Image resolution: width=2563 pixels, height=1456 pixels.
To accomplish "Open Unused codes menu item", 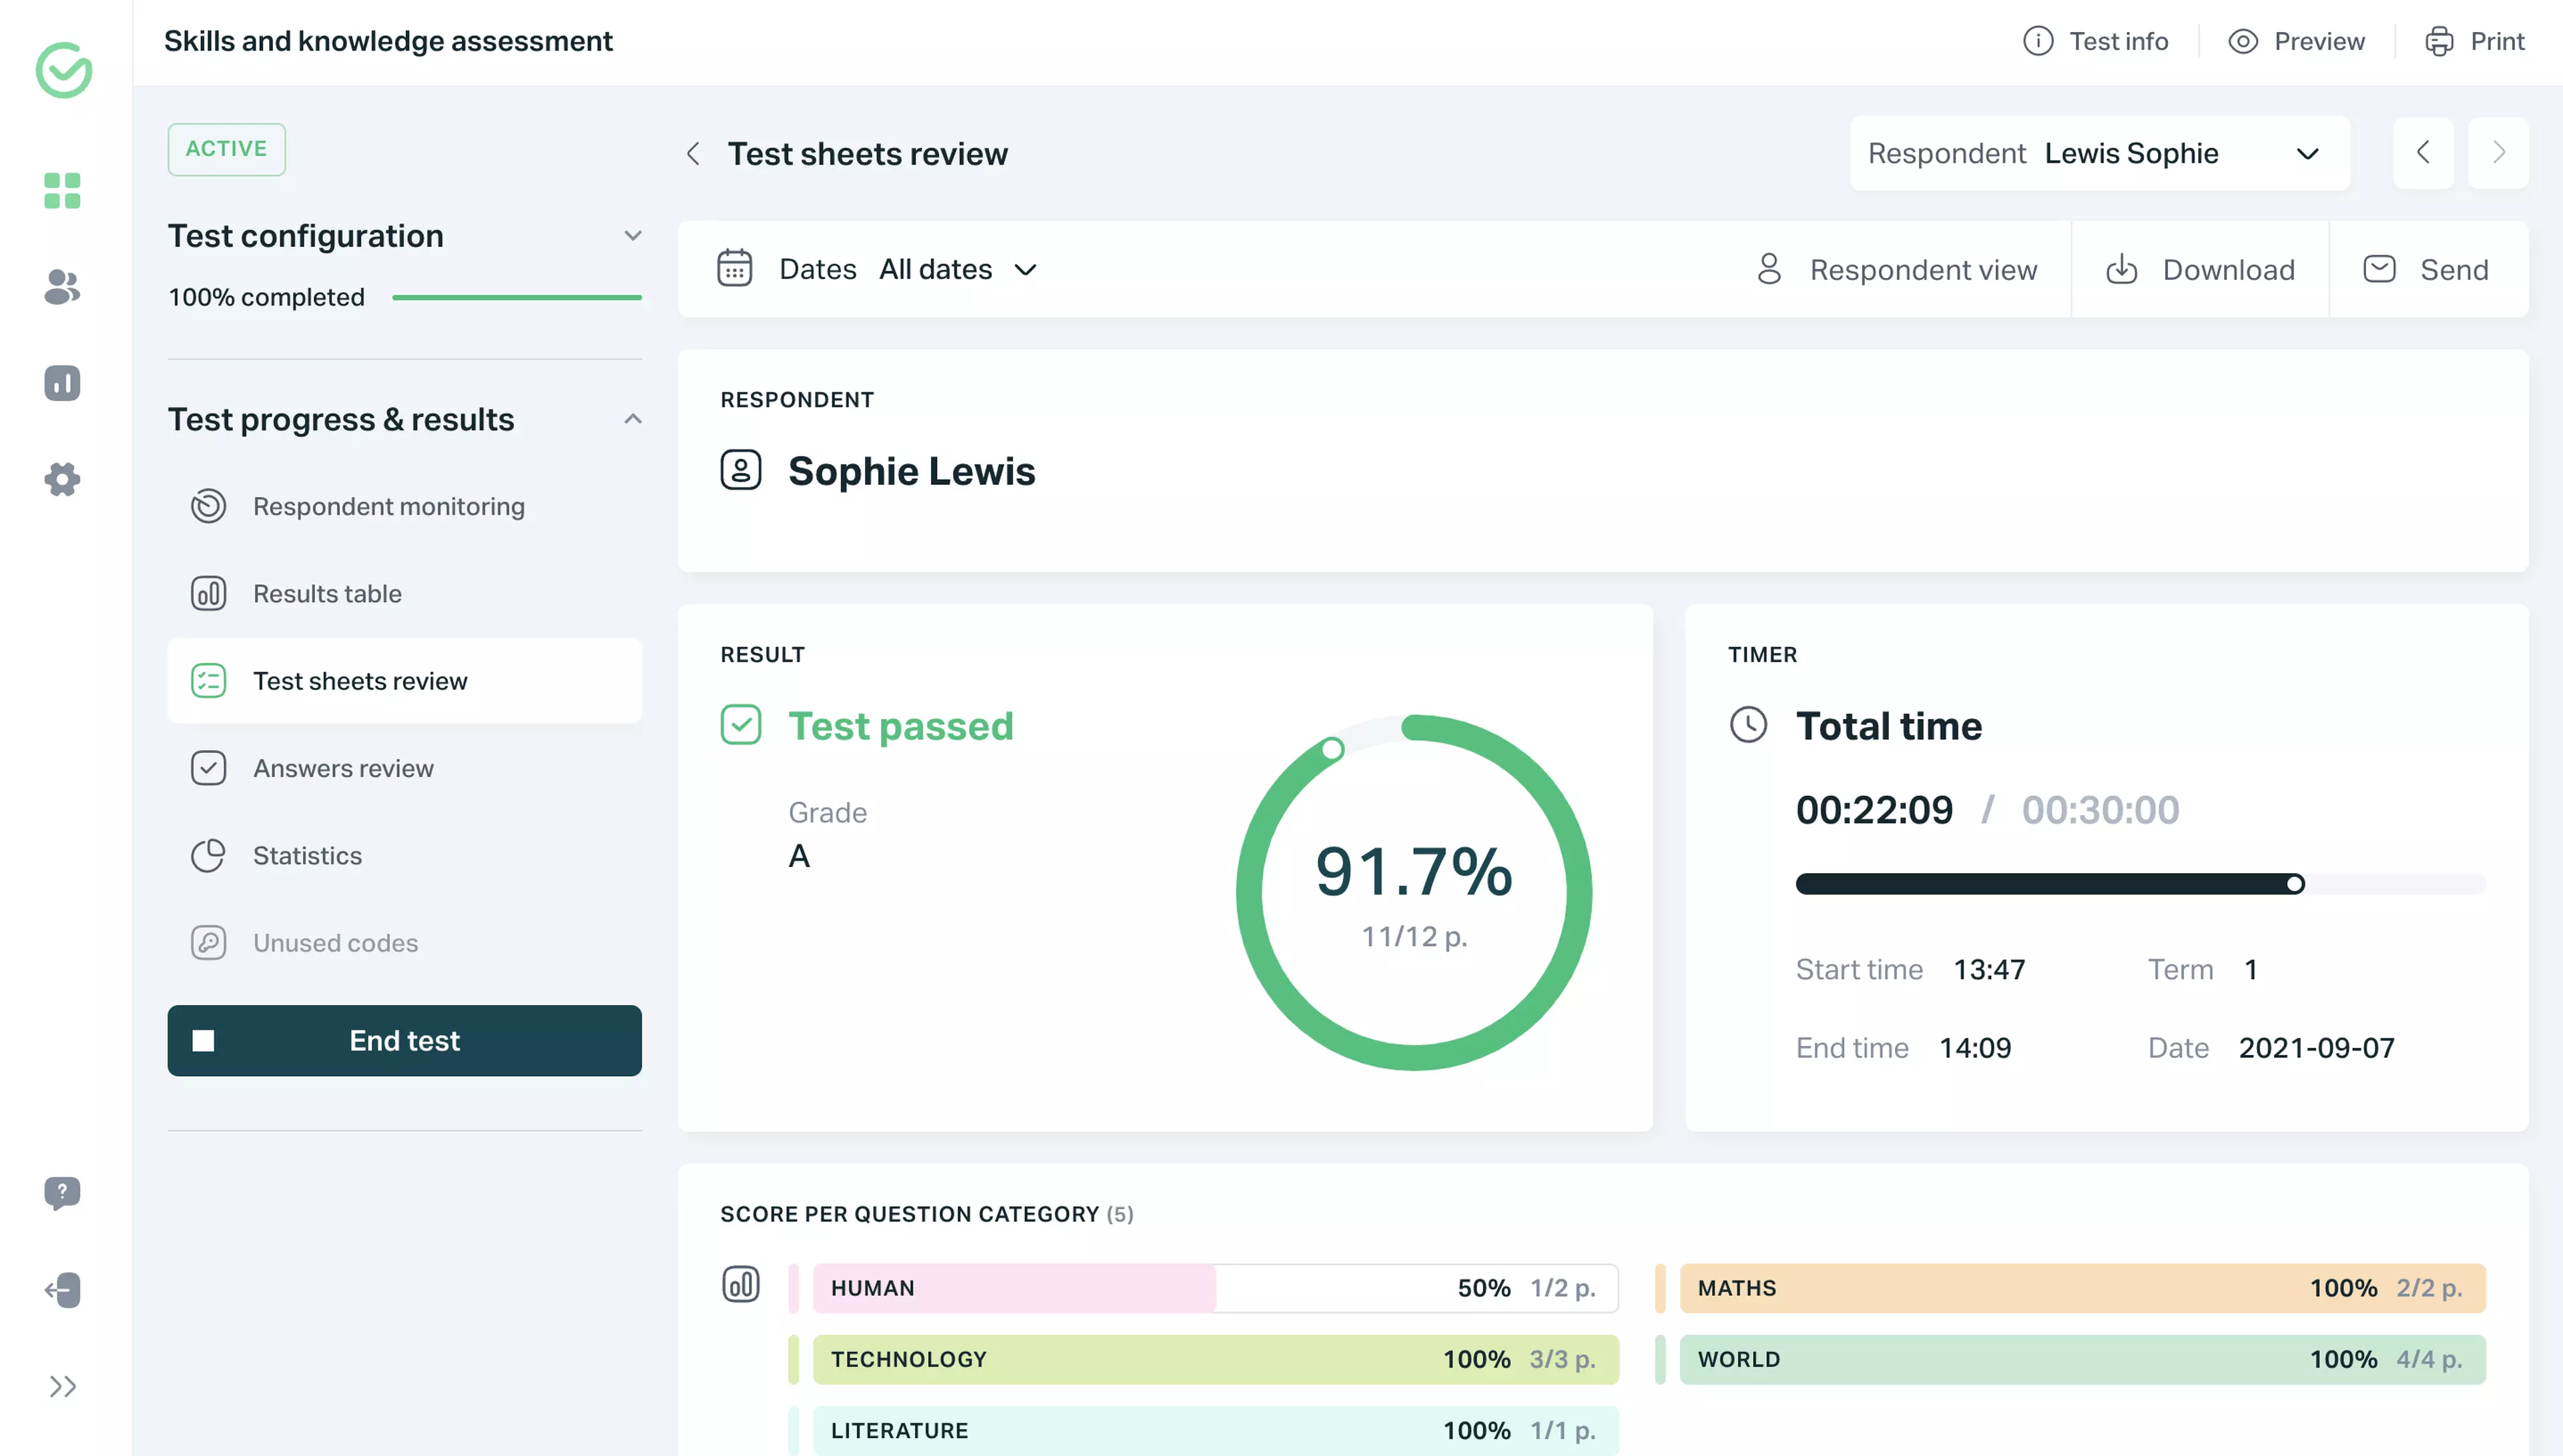I will pos(404,943).
